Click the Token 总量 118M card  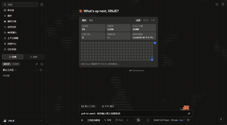click(x=144, y=28)
